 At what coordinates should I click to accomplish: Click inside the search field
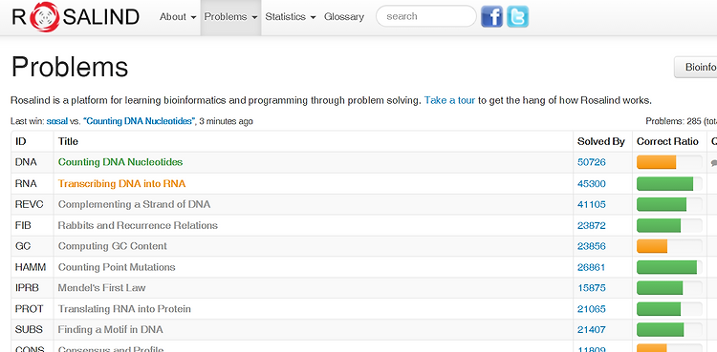(x=426, y=16)
